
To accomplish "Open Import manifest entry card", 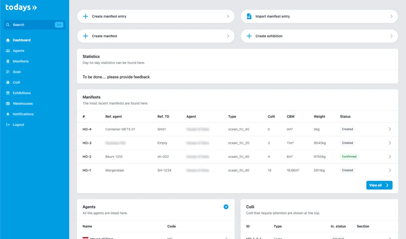I will 319,16.
